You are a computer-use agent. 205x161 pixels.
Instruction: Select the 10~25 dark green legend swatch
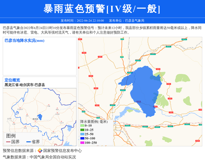tap(82, 130)
